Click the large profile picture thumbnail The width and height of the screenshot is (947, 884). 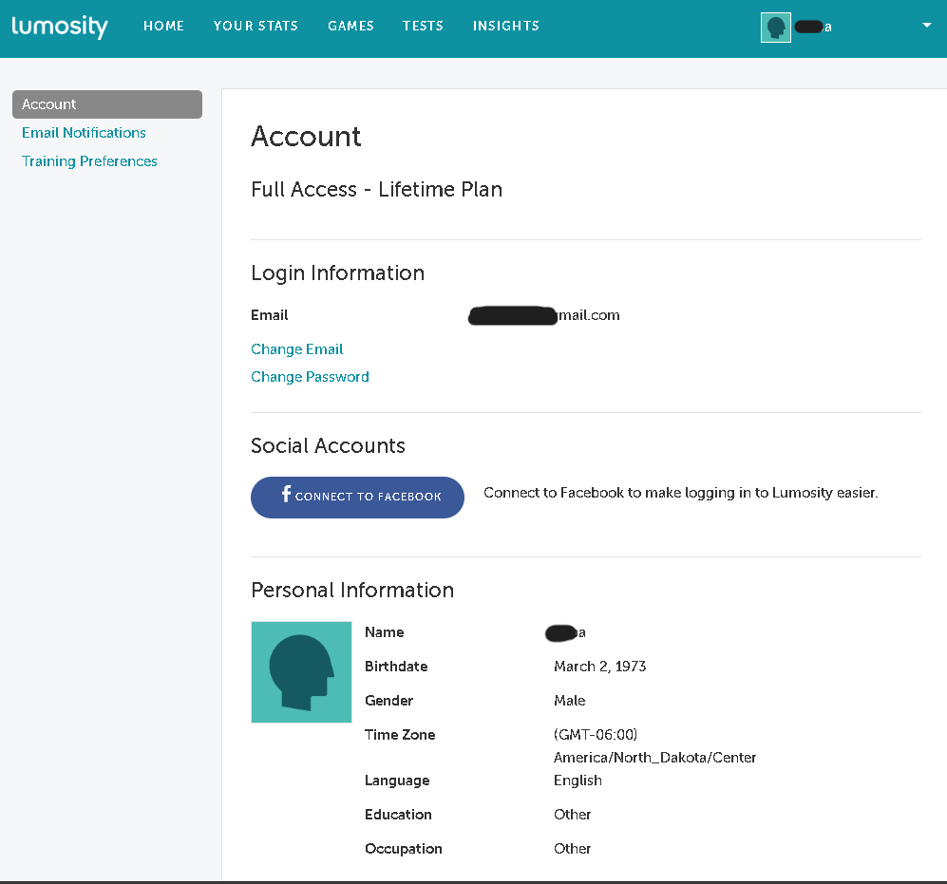pyautogui.click(x=301, y=672)
